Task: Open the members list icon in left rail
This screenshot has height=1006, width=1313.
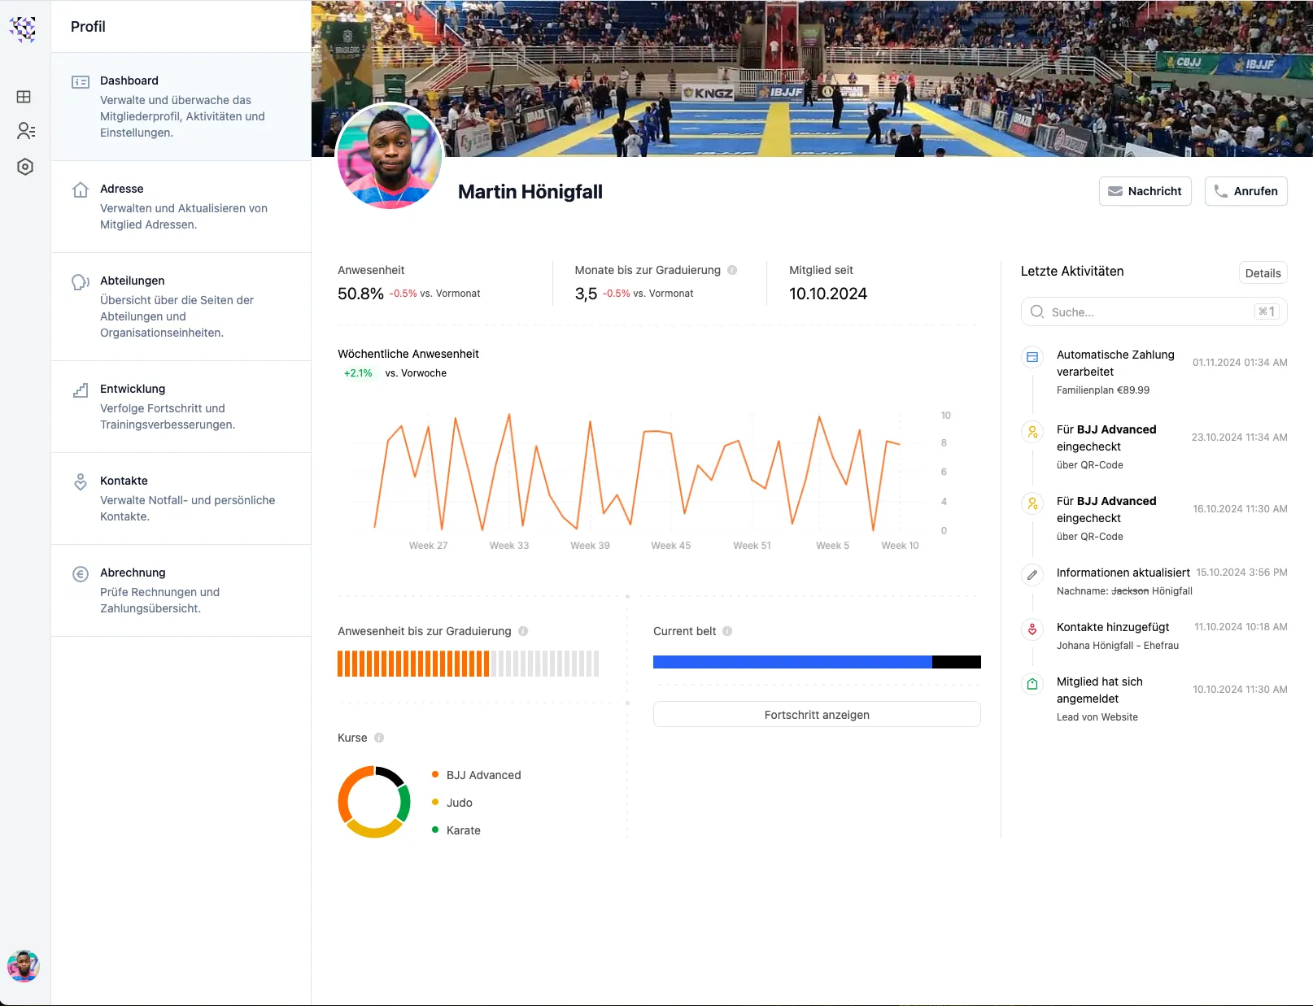Action: [25, 131]
